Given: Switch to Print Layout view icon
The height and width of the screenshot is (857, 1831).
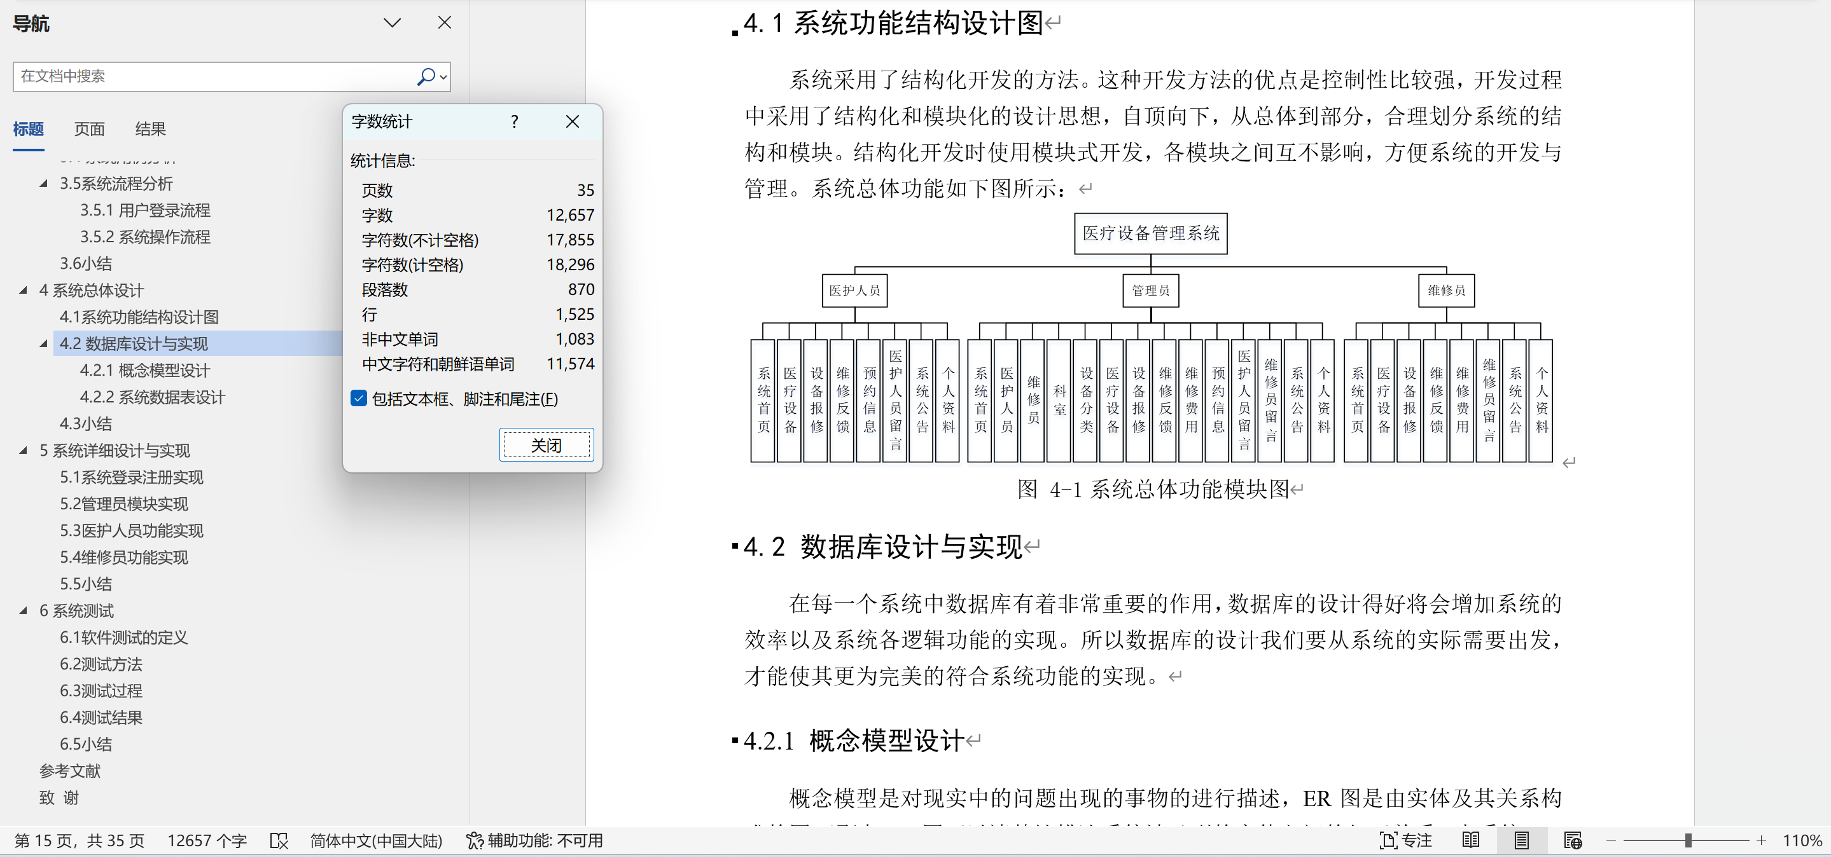Looking at the screenshot, I should point(1522,840).
